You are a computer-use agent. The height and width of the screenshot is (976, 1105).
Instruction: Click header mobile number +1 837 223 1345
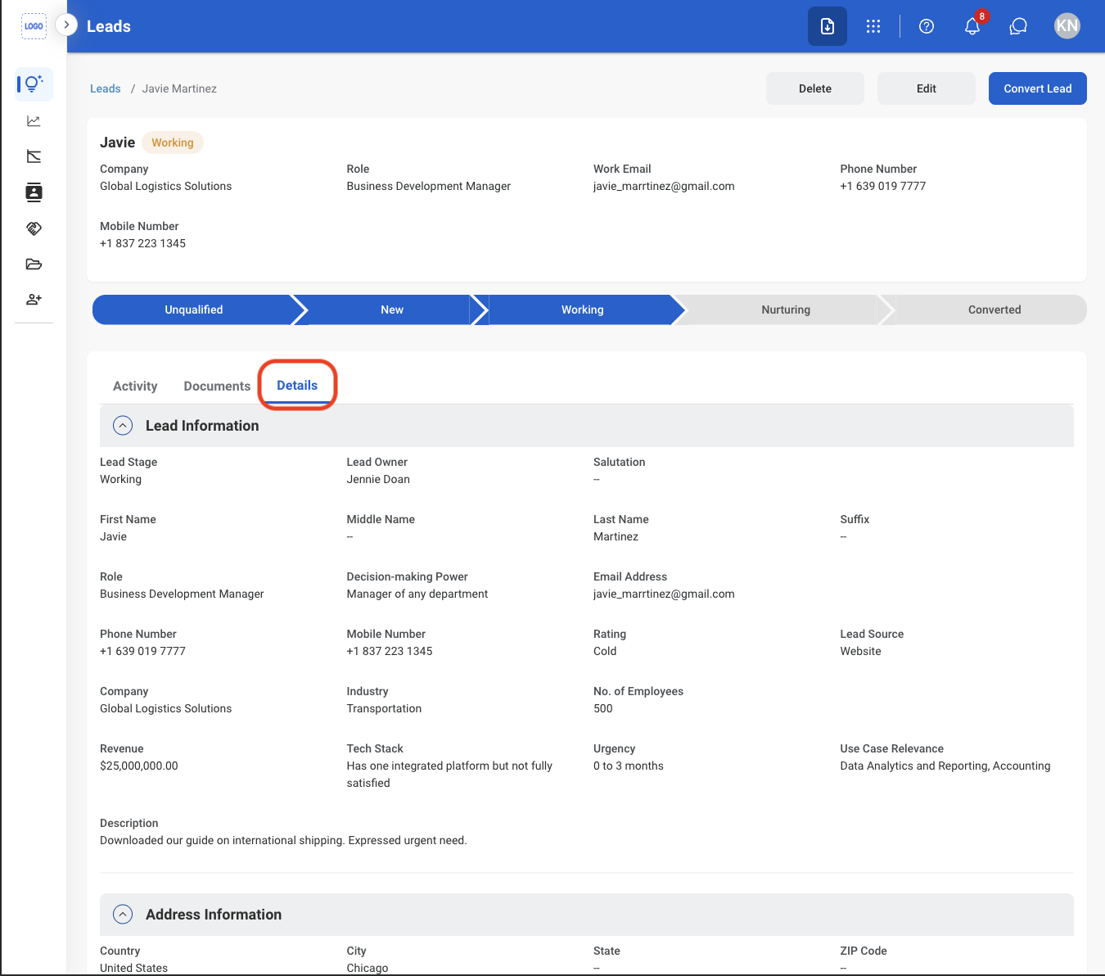coord(142,243)
